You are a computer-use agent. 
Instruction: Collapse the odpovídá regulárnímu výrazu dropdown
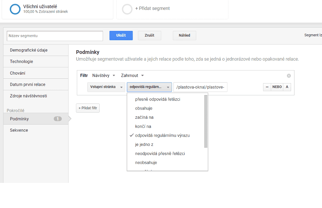coord(149,87)
